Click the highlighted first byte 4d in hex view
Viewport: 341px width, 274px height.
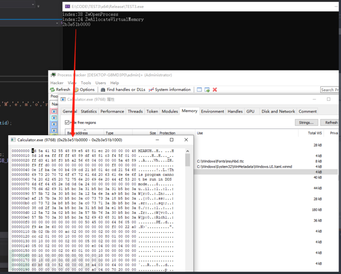(x=34, y=151)
